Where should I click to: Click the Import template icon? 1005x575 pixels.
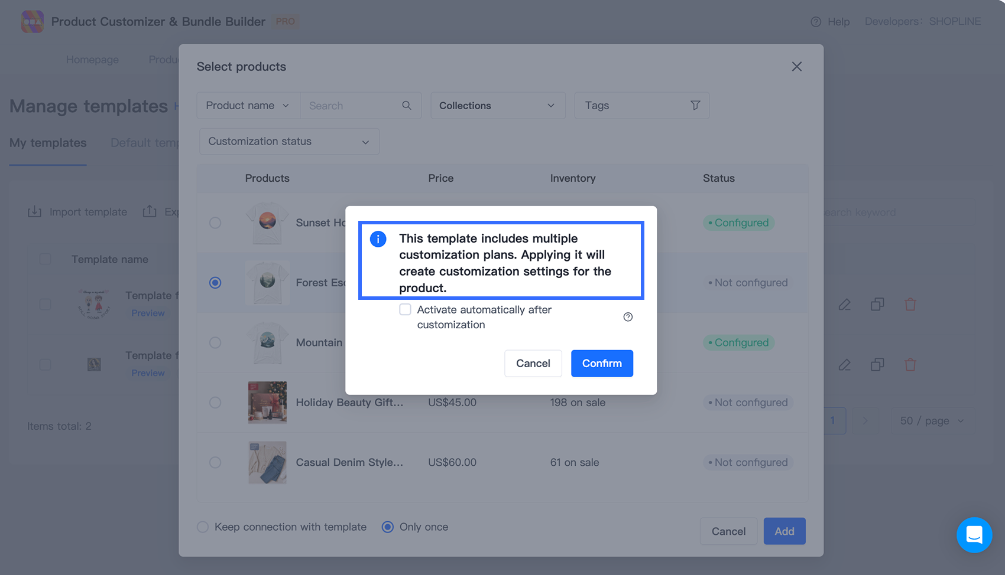(35, 211)
